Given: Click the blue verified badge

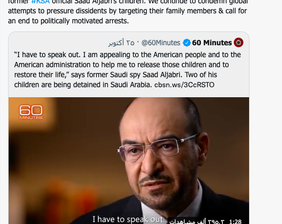Looking at the screenshot, I should (187, 43).
